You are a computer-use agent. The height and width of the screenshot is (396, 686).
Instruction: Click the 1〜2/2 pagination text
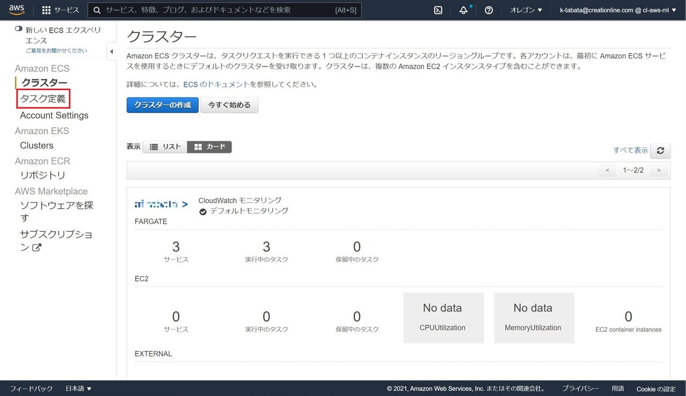click(633, 170)
